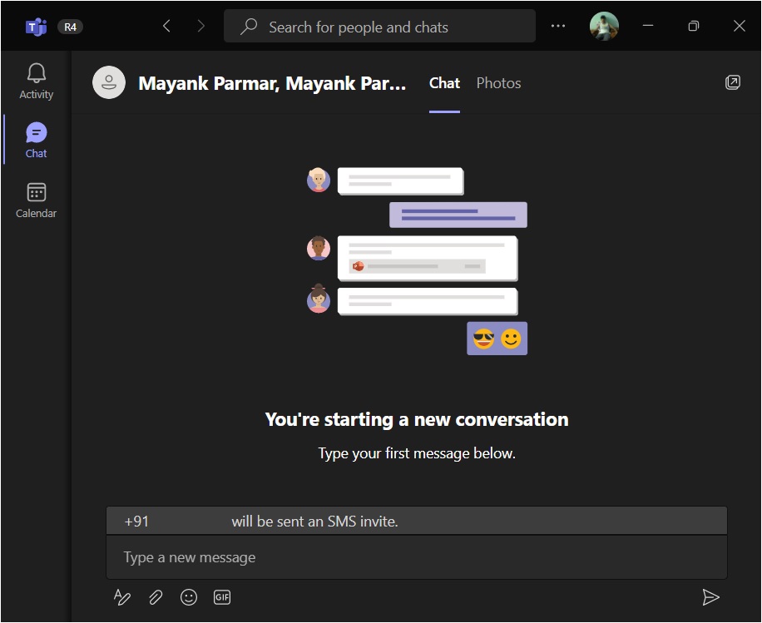Click the Mayank Parmar chat title
Viewport: 762px width, 623px height.
(x=272, y=83)
